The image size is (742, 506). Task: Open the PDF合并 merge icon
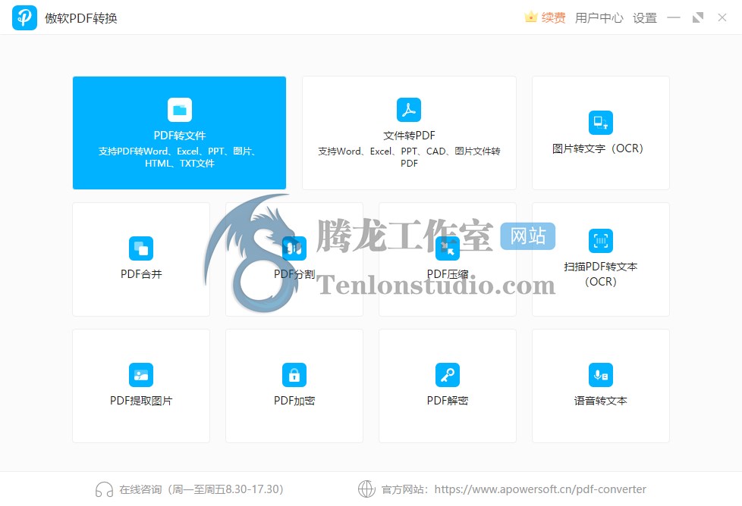tap(141, 248)
